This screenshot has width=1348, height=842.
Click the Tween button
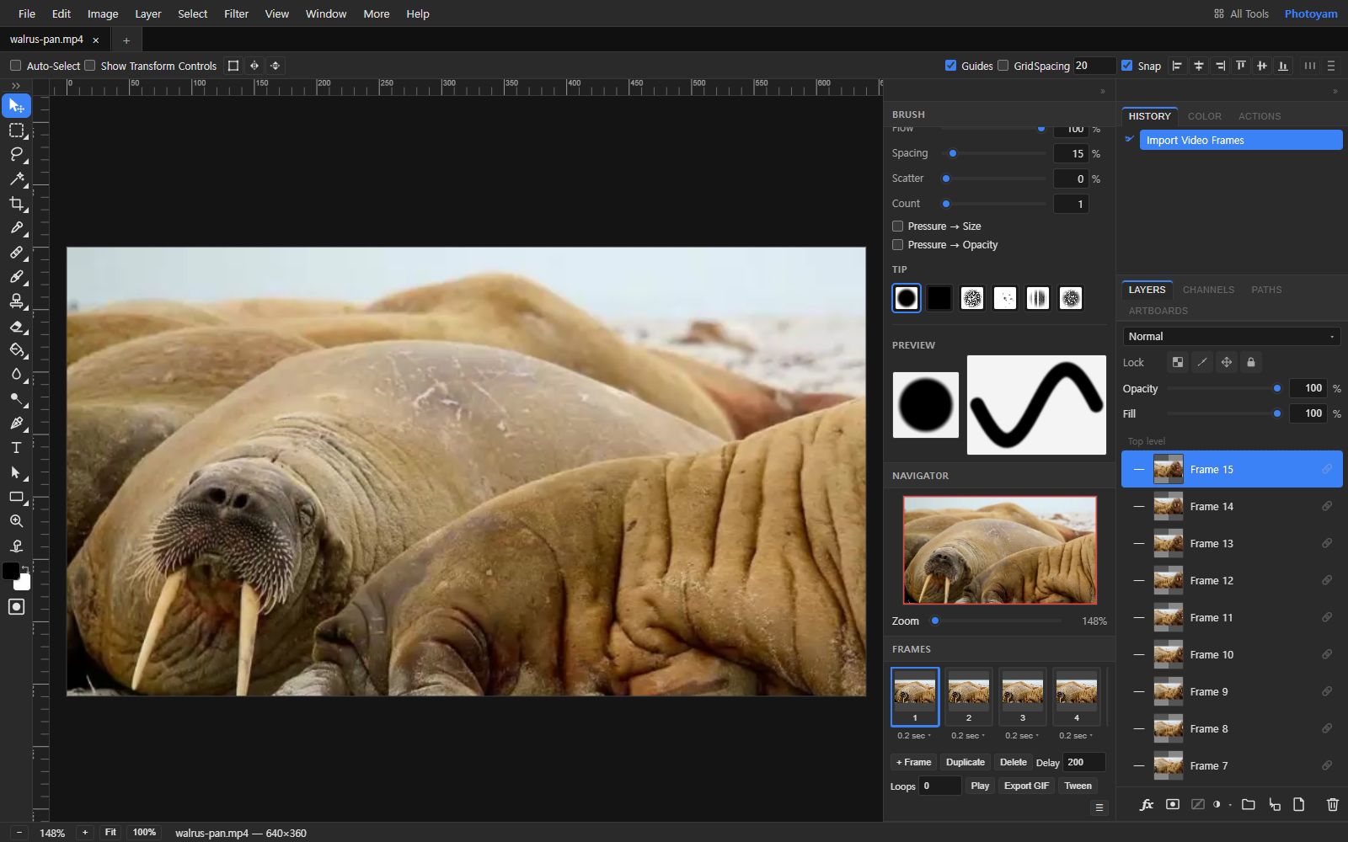click(x=1078, y=786)
